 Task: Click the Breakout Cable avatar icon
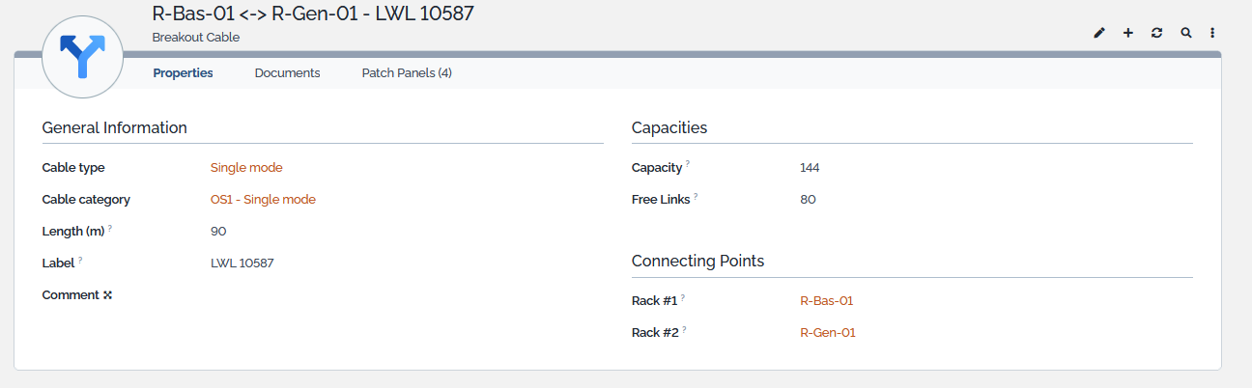coord(83,57)
